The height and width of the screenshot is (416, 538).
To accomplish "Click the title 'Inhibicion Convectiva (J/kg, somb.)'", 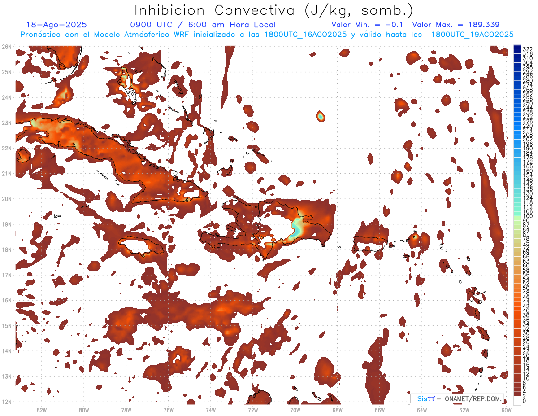I will (274, 11).
